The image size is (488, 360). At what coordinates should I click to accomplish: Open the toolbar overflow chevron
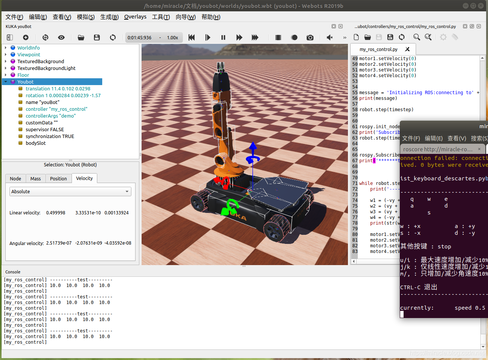(345, 37)
